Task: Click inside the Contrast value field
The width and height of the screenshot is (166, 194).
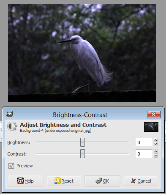Action: coord(144,154)
